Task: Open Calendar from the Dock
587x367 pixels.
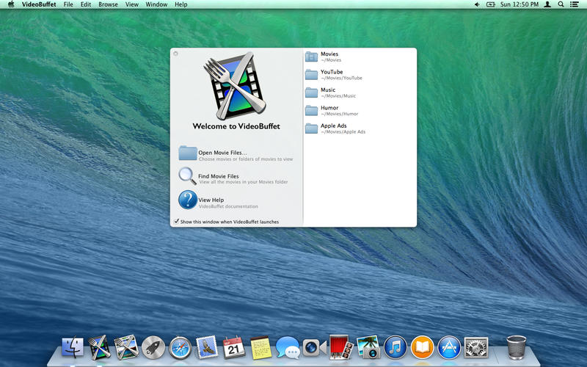Action: tap(234, 347)
